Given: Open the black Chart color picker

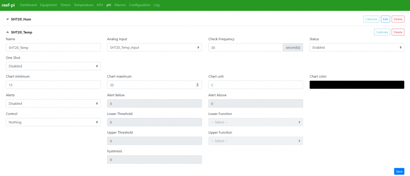Looking at the screenshot, I should (x=357, y=85).
